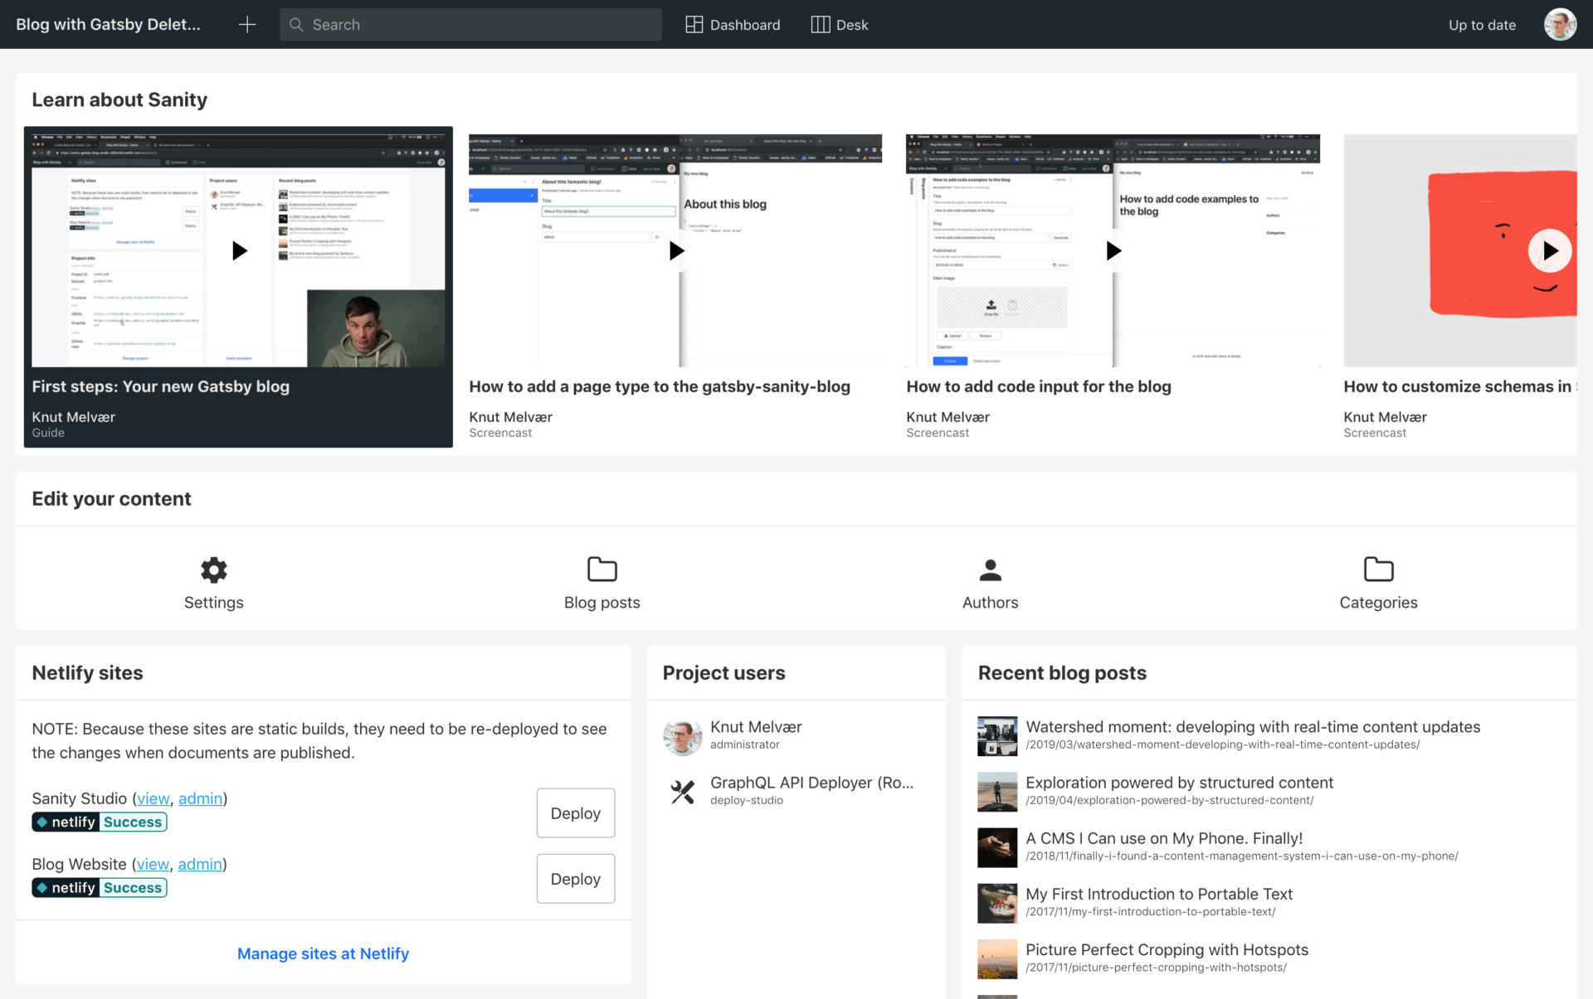This screenshot has height=999, width=1593.
Task: Open the Blog posts folder icon
Action: (602, 570)
